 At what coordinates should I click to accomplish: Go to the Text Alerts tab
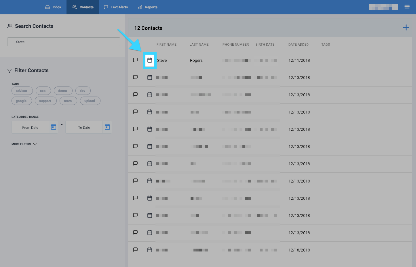pyautogui.click(x=116, y=7)
